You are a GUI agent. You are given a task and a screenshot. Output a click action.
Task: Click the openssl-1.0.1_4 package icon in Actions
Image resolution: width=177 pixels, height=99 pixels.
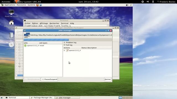click(67, 51)
